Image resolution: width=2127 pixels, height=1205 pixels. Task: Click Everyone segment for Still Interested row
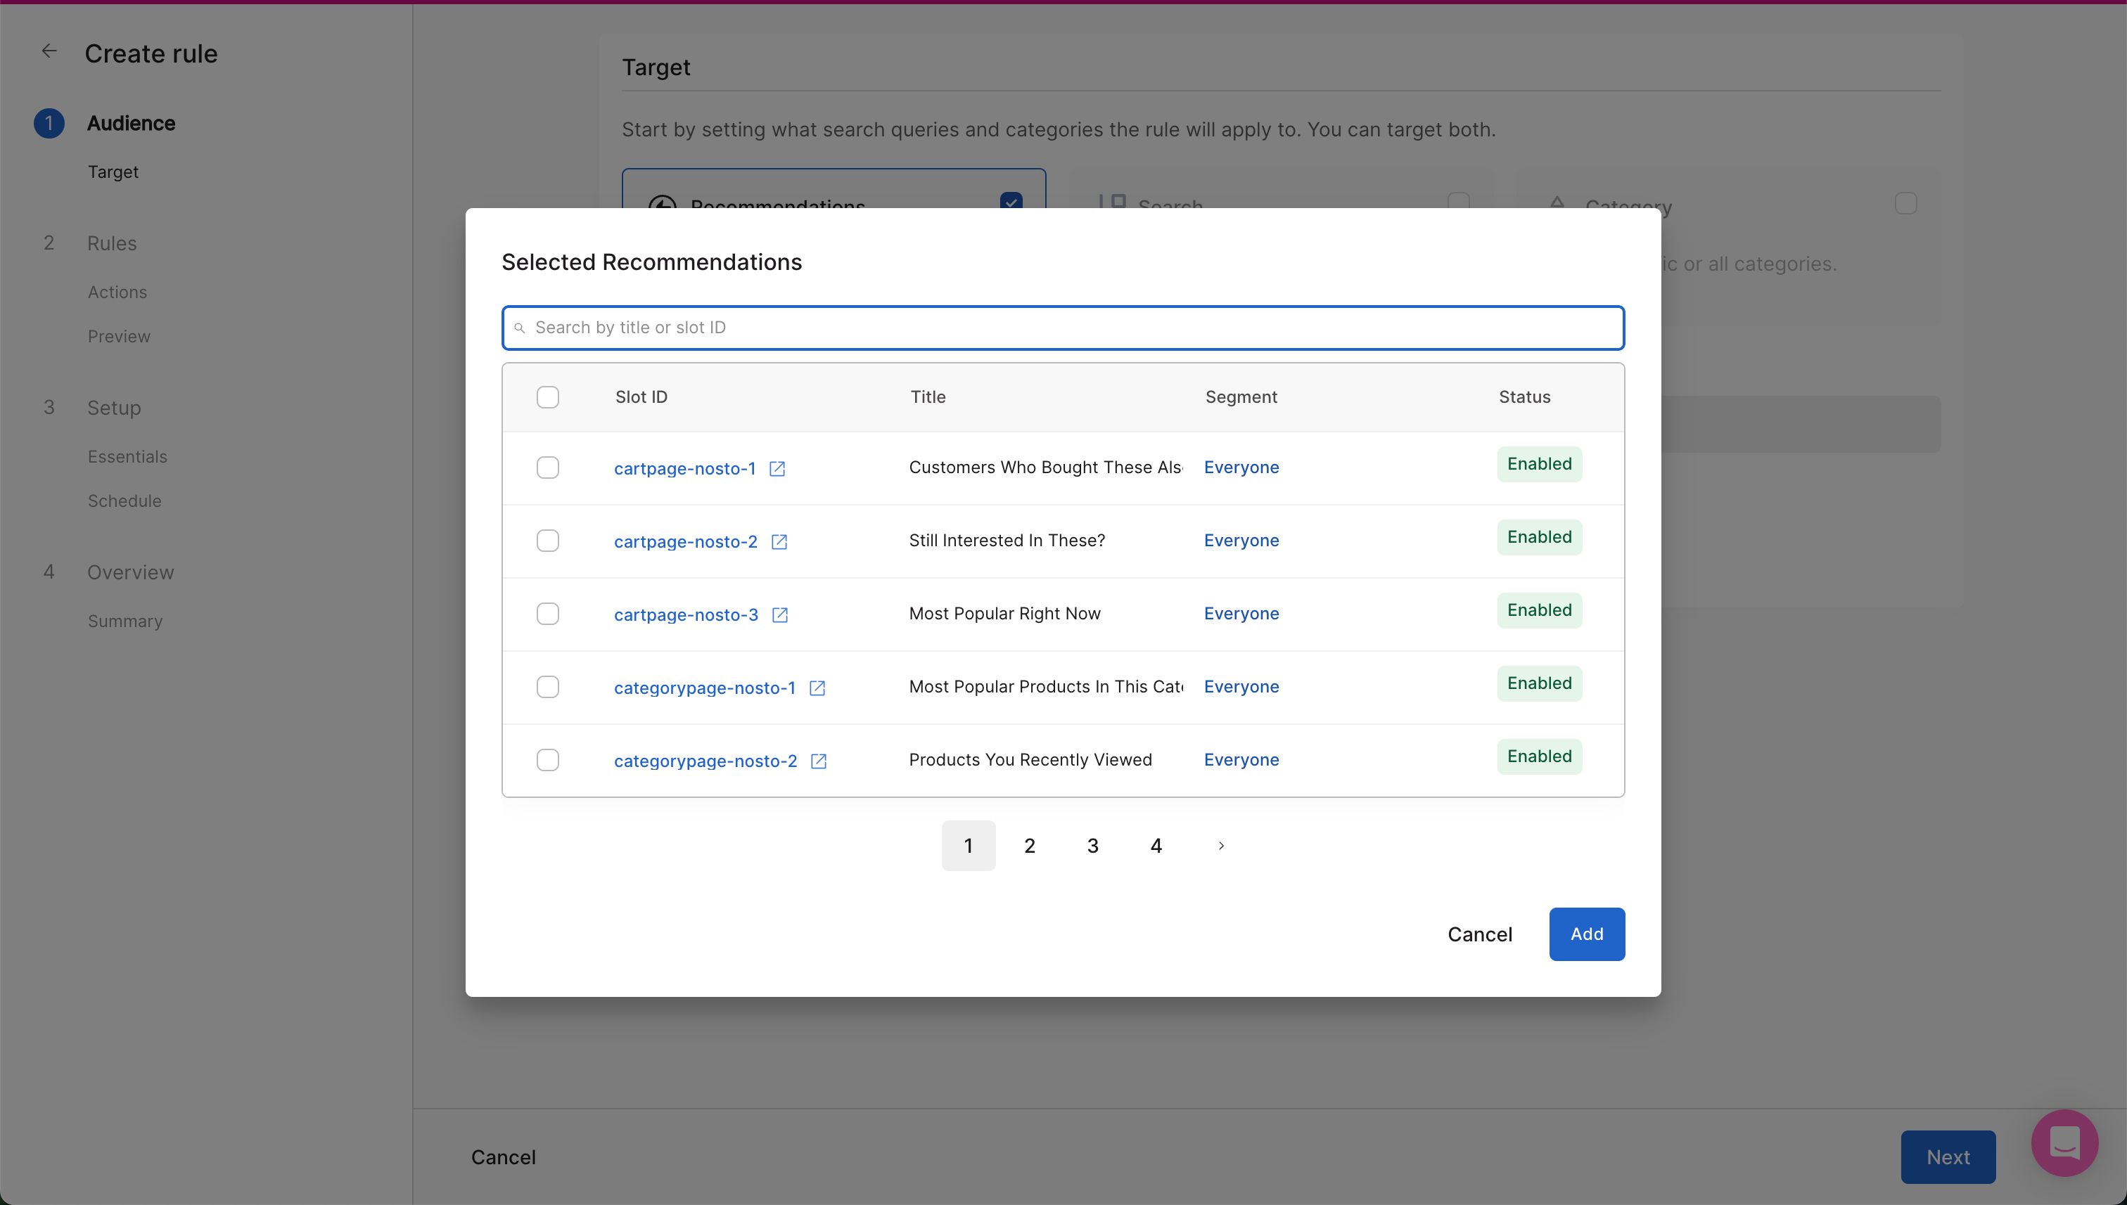point(1240,541)
